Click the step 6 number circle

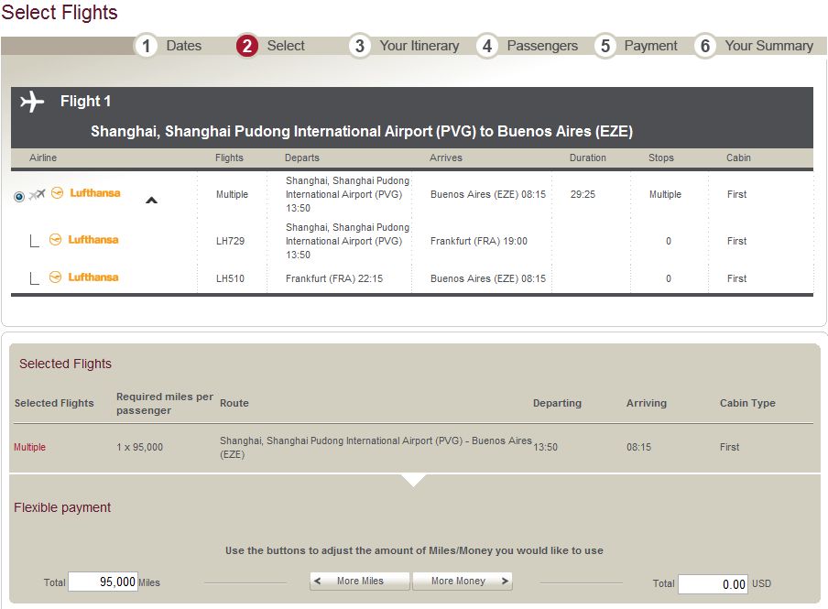pyautogui.click(x=704, y=46)
